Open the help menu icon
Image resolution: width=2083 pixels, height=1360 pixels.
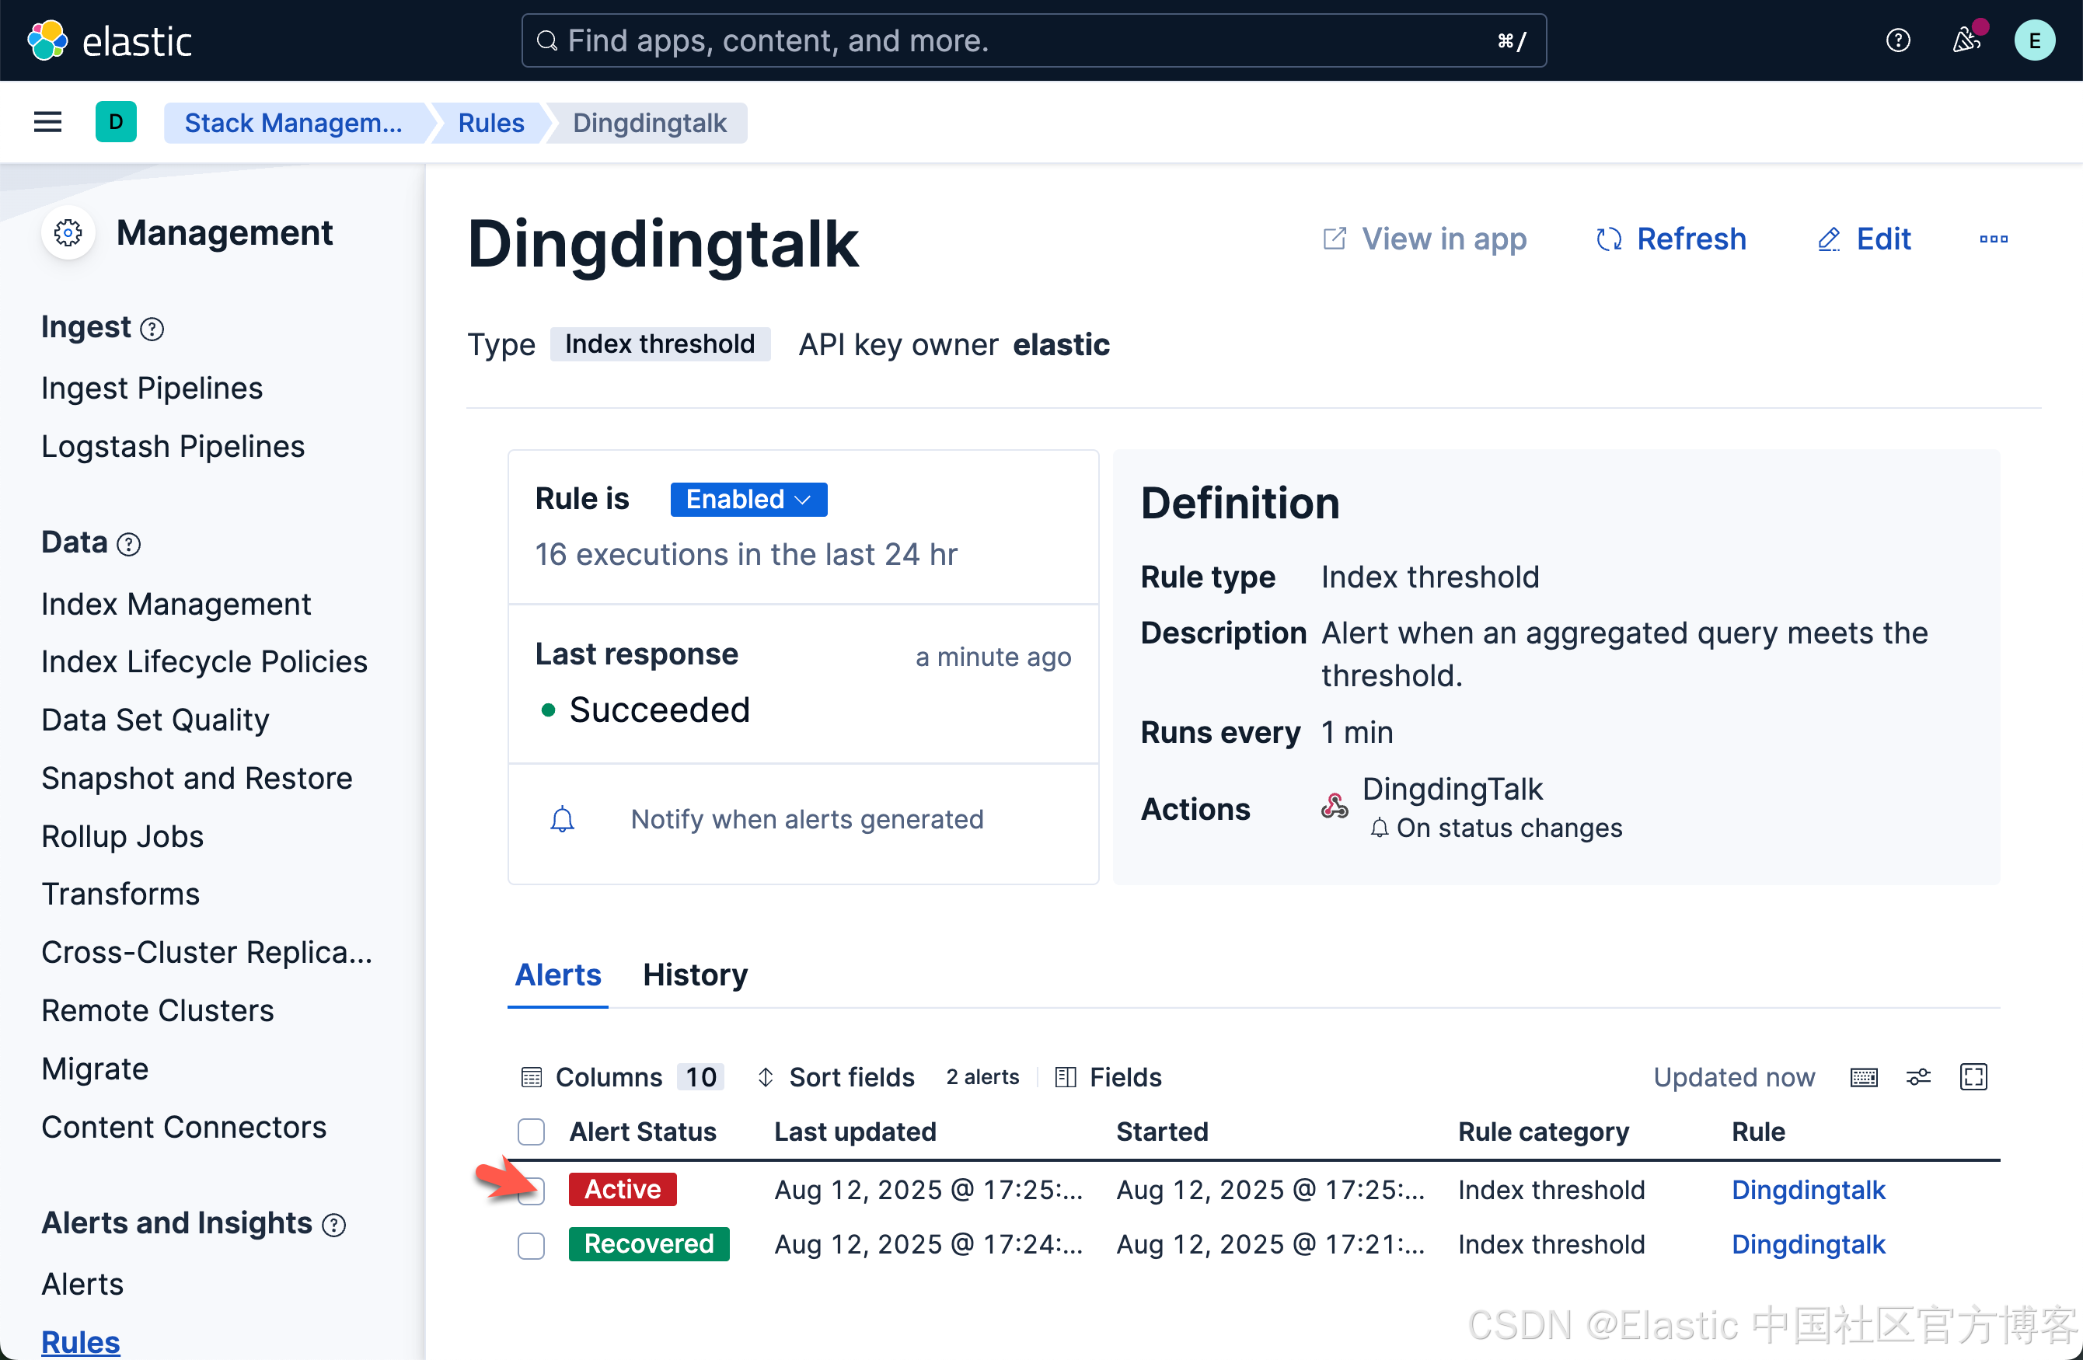click(x=1897, y=40)
